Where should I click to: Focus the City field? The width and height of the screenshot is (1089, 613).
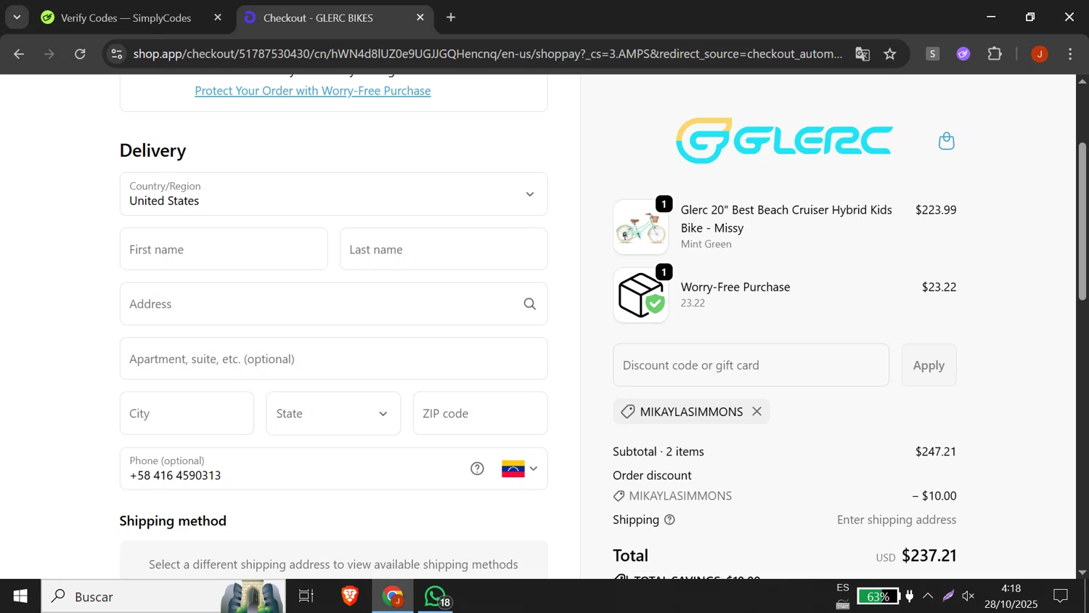pyautogui.click(x=187, y=413)
